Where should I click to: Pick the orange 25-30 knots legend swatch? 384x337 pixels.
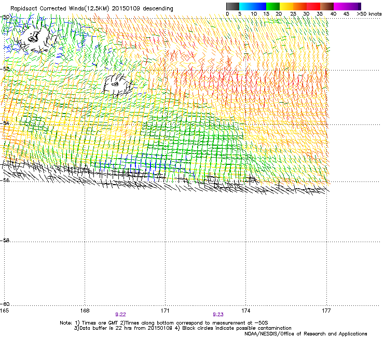tap(300, 6)
